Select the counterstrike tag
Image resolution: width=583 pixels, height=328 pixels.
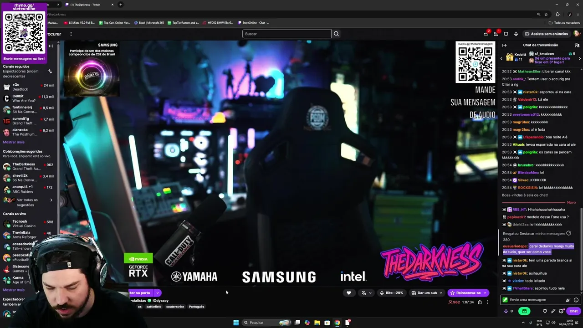pyautogui.click(x=175, y=307)
